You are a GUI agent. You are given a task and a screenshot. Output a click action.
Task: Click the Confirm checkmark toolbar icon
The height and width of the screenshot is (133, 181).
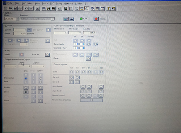(31, 8)
